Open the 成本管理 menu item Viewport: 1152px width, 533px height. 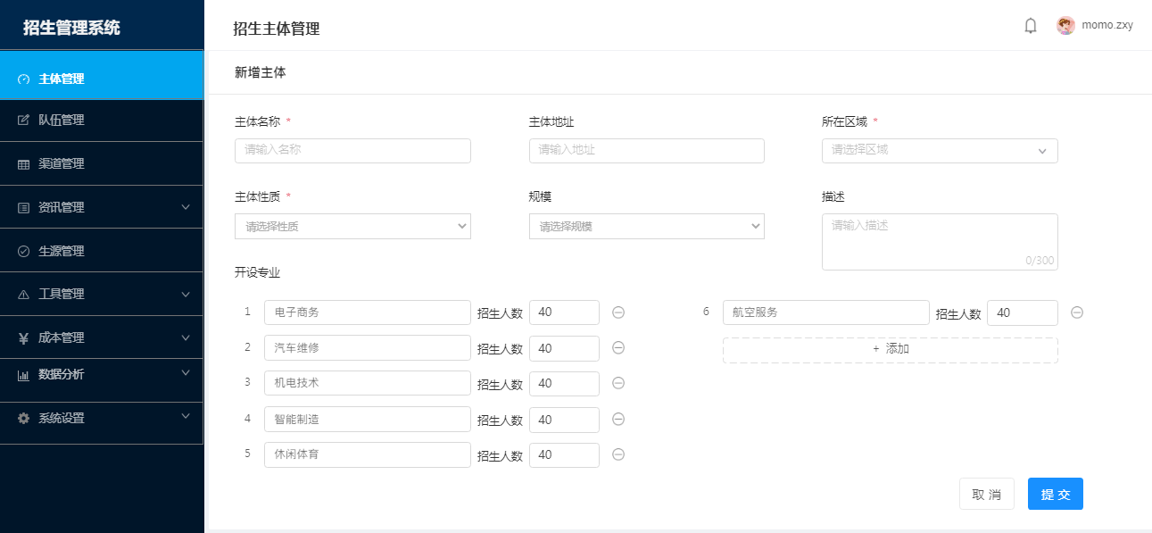[102, 337]
